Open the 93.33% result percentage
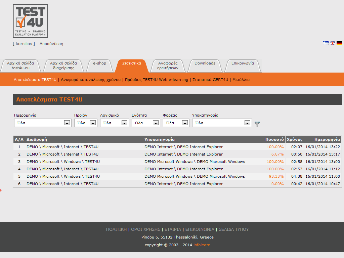Image resolution: width=344 pixels, height=258 pixels. pyautogui.click(x=276, y=176)
